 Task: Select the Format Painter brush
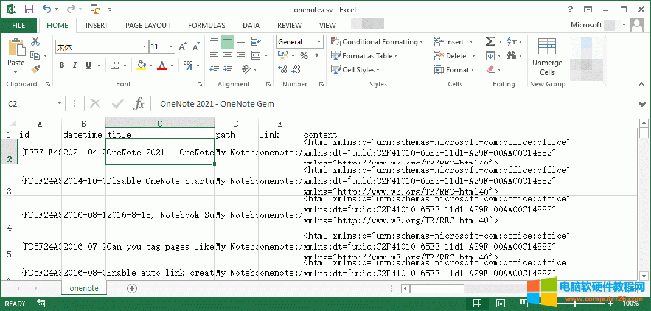coord(35,69)
